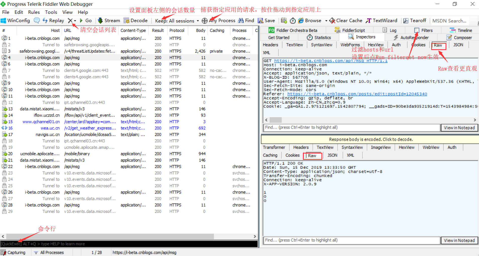Screen dimensions: 479x256
Task: Click the Go resume arrow icon
Action: click(81, 21)
